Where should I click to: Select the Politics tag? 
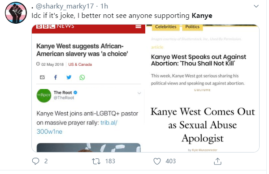tap(192, 27)
